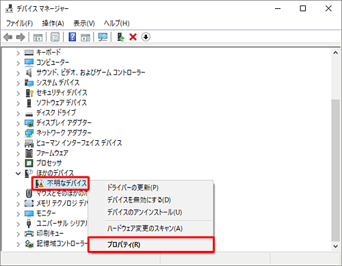Screen dimensions: 342x266
Task: Click the ネットワーク アダプター icon
Action: pyautogui.click(x=29, y=133)
